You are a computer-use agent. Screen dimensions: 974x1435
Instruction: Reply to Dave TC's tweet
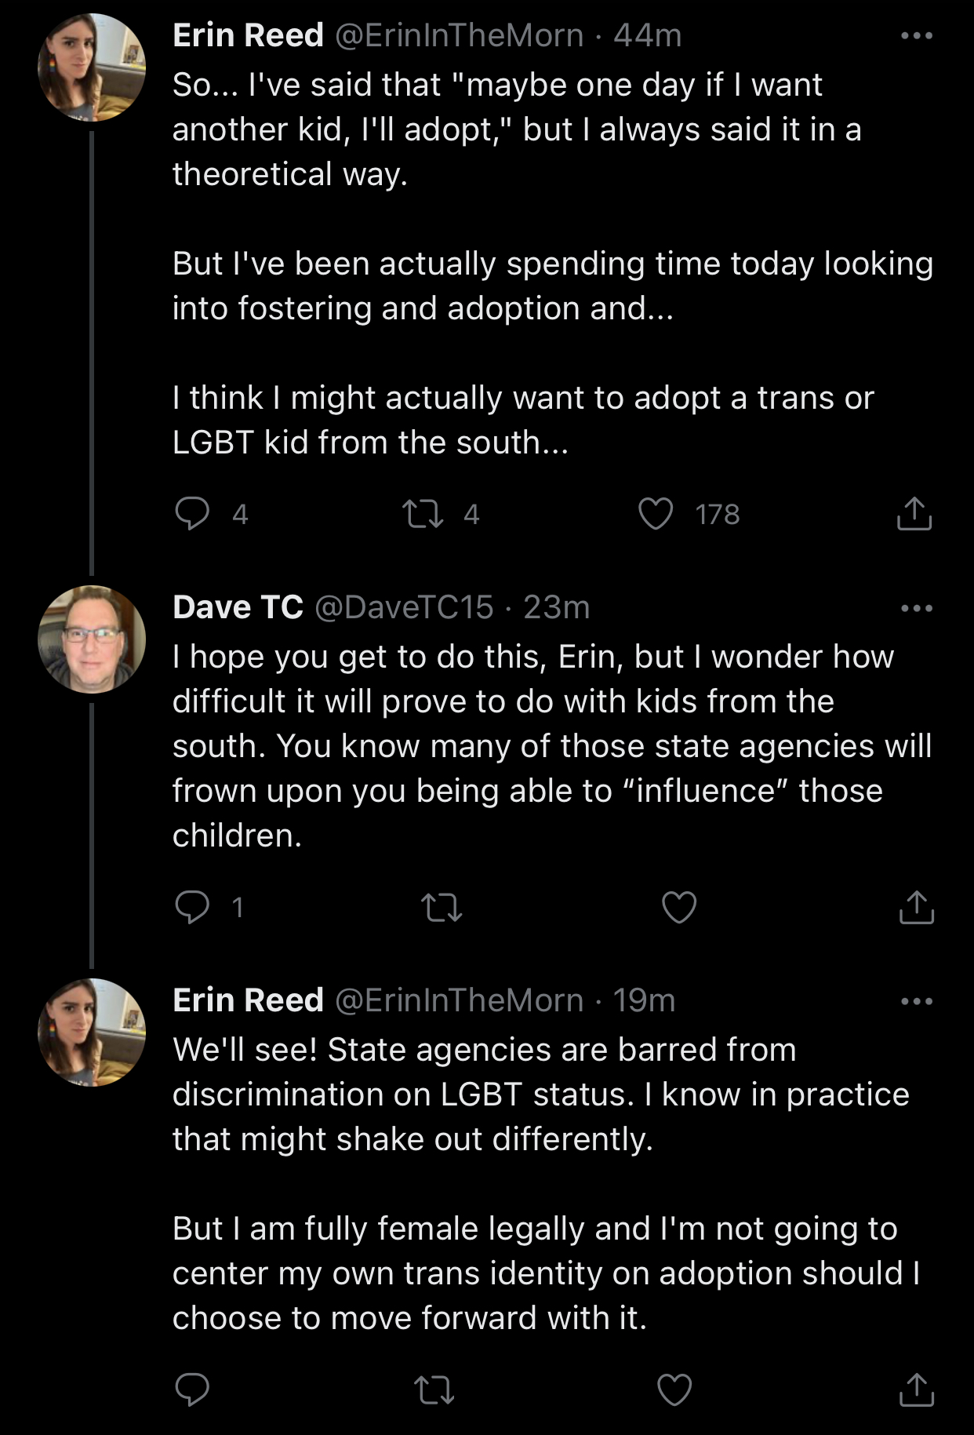(x=192, y=907)
